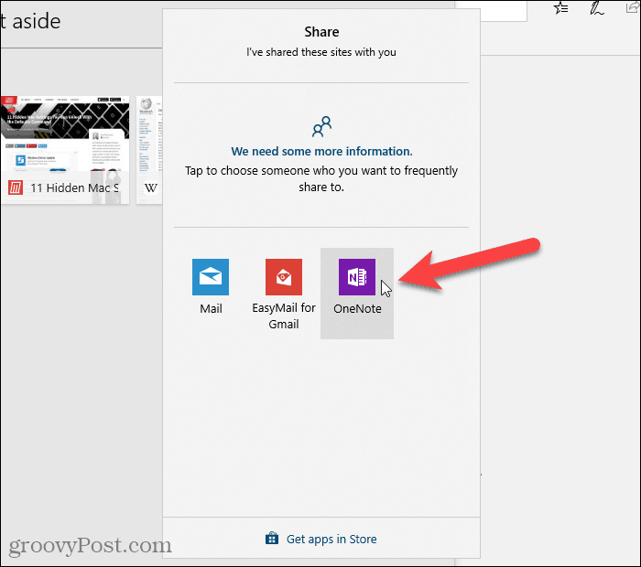641x567 pixels.
Task: Open the Favorites hub star icon
Action: coord(560,7)
